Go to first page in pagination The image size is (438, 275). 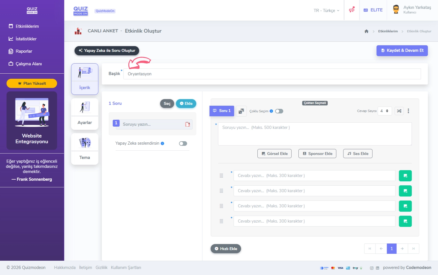tap(370, 249)
